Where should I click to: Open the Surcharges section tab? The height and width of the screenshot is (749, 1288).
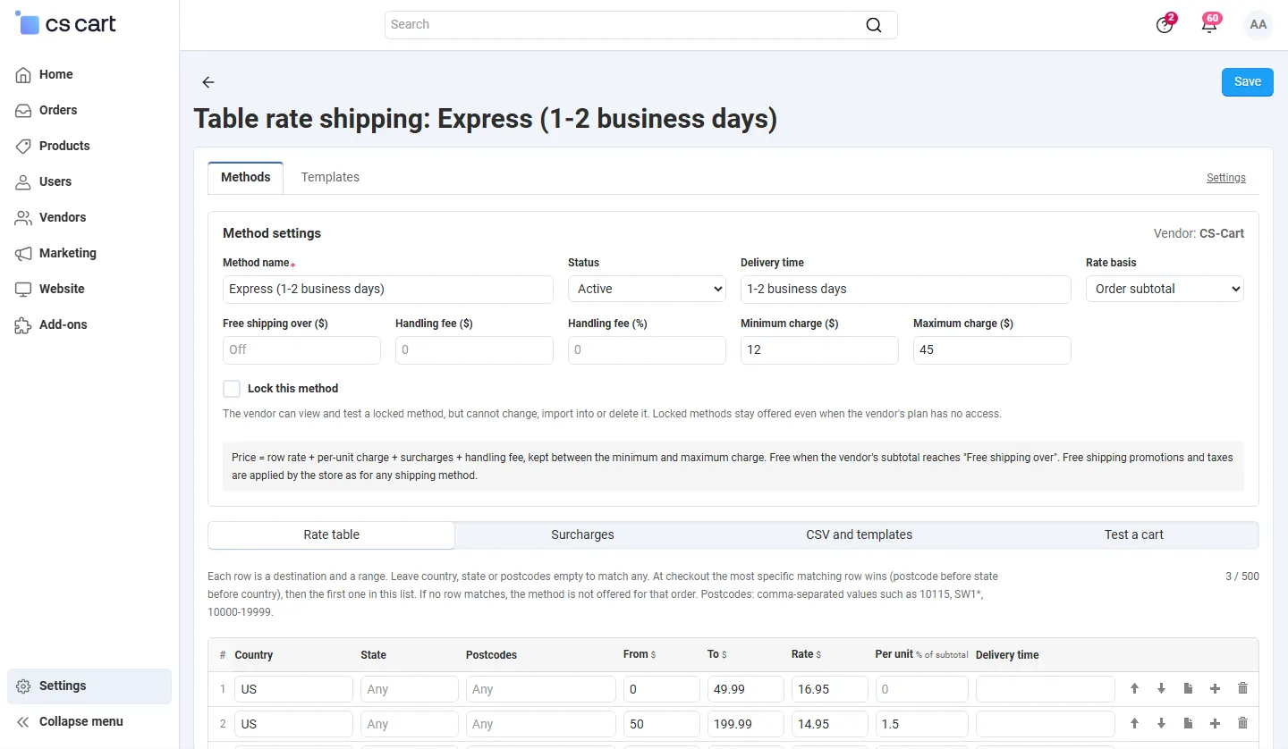[x=582, y=534]
